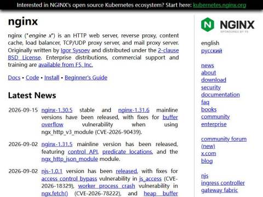Click the Latest News heading
This screenshot has height=197, width=263.
click(x=32, y=95)
